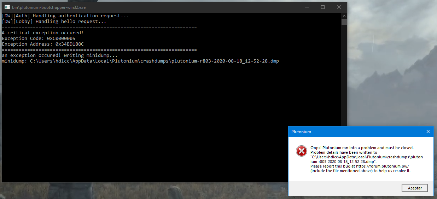This screenshot has width=437, height=199.
Task: Click the Aceptar button in Plutonium dialog
Action: point(415,188)
